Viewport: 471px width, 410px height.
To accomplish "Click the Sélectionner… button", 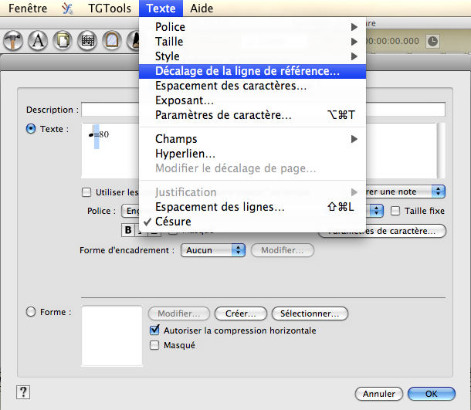I will point(310,313).
